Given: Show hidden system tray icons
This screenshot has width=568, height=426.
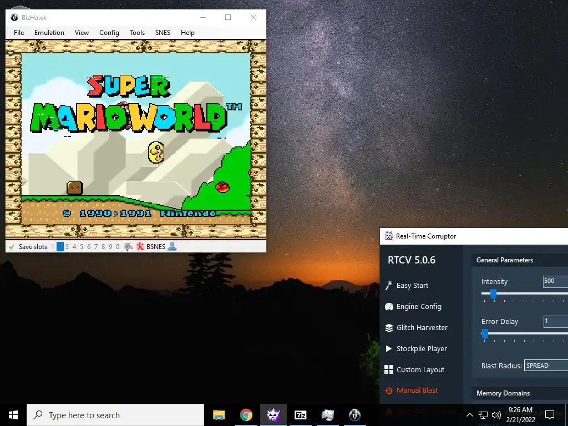Looking at the screenshot, I should point(469,415).
